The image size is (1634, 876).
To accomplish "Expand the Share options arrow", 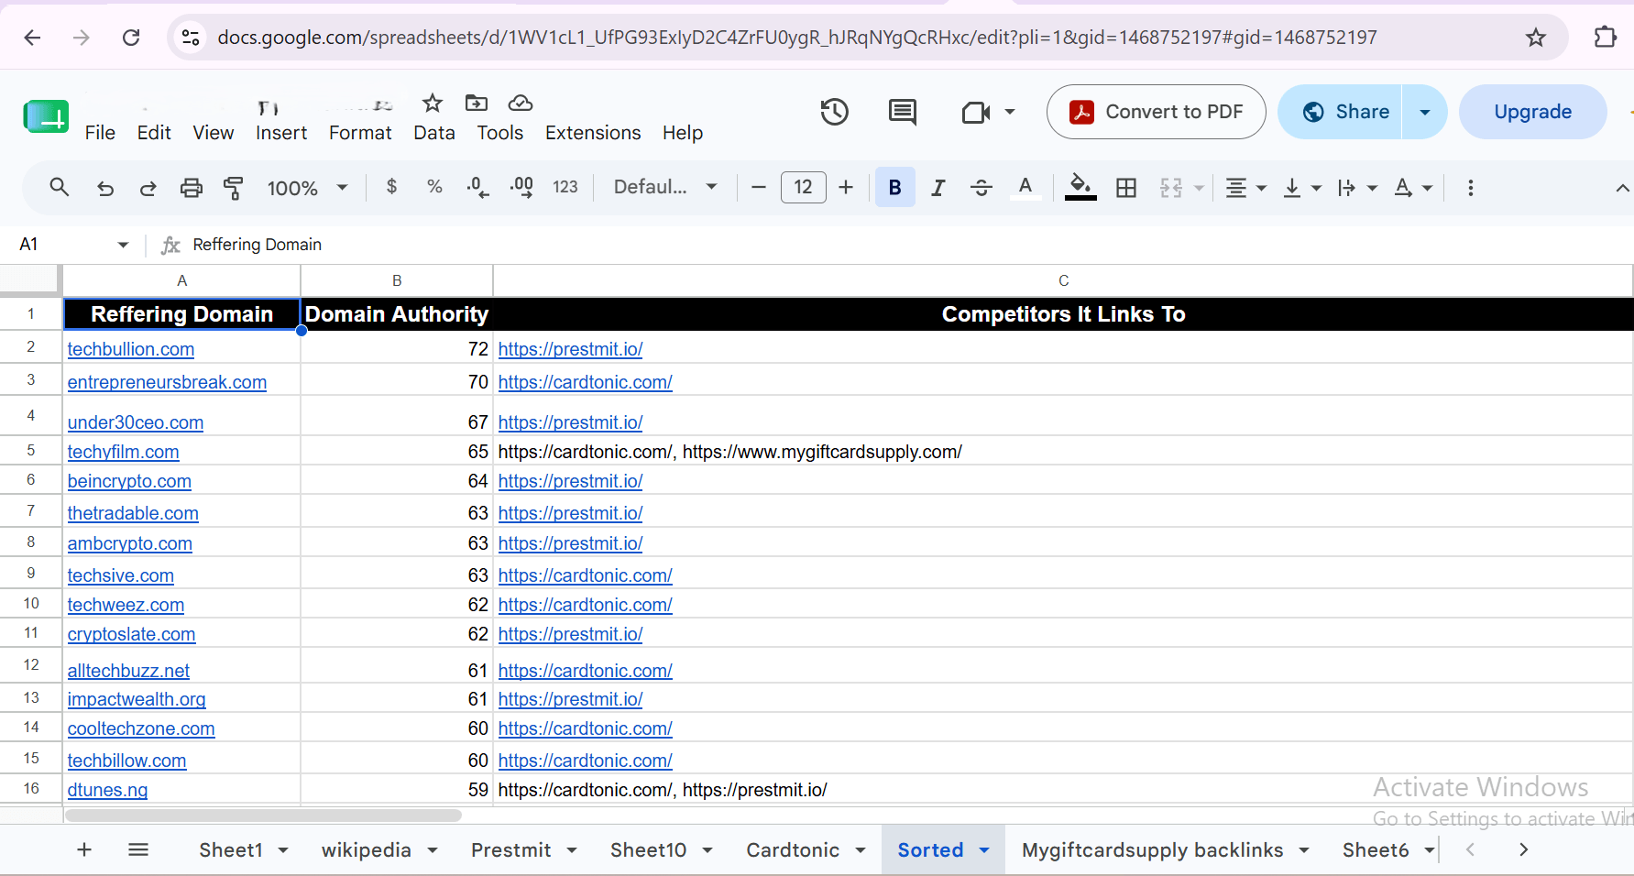I will click(1425, 112).
